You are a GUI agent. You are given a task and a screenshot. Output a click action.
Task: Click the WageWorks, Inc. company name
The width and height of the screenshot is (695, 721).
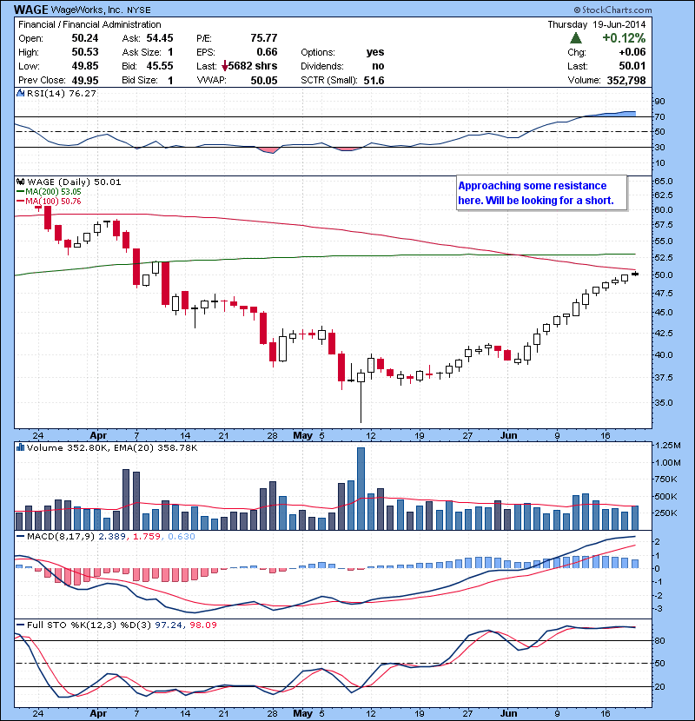(x=87, y=10)
